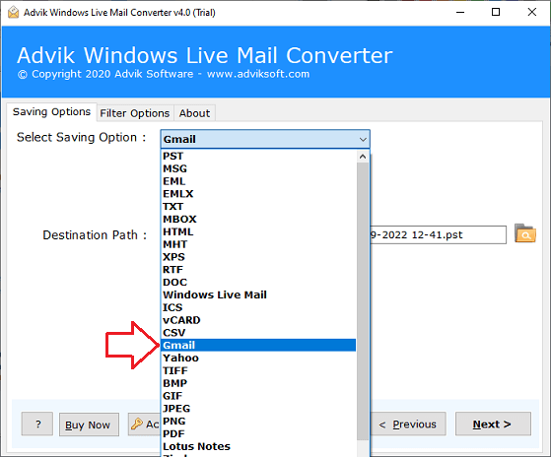Proceed with the Next button
Image resolution: width=551 pixels, height=457 pixels.
pyautogui.click(x=493, y=424)
